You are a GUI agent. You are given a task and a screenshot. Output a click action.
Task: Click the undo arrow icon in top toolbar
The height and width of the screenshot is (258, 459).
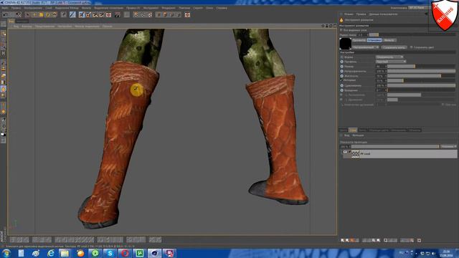click(5, 14)
